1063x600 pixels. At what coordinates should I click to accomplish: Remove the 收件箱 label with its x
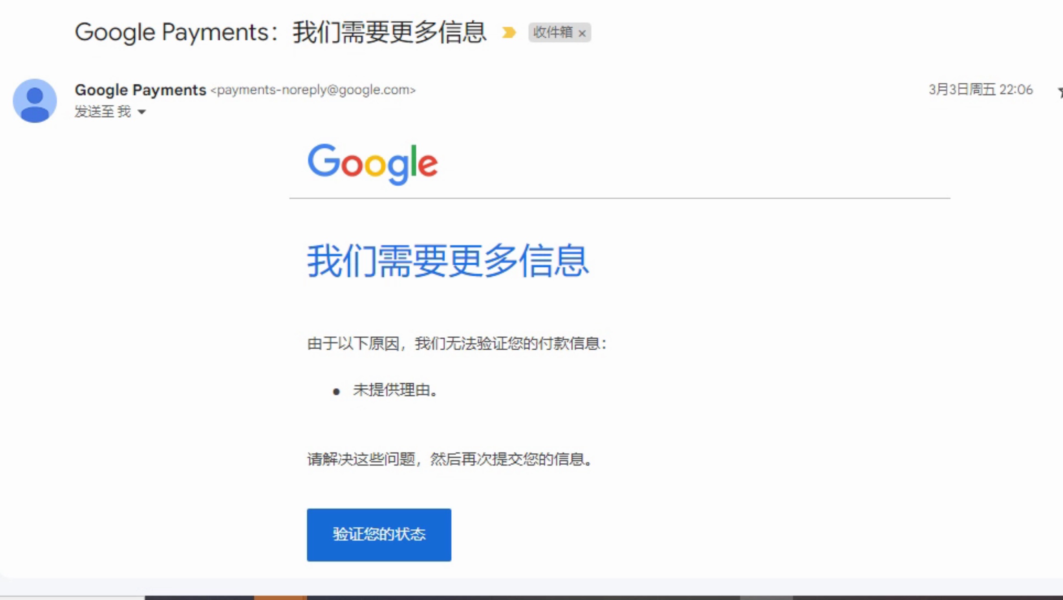(x=582, y=33)
